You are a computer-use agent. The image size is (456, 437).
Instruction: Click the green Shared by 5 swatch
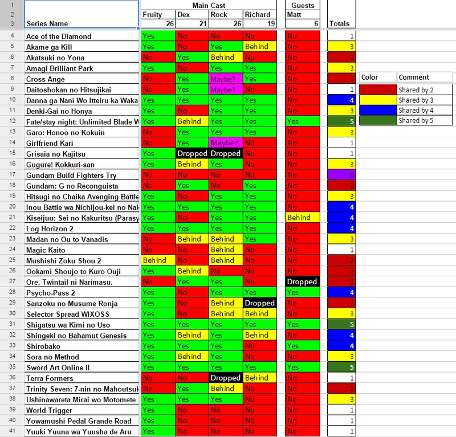pyautogui.click(x=378, y=120)
